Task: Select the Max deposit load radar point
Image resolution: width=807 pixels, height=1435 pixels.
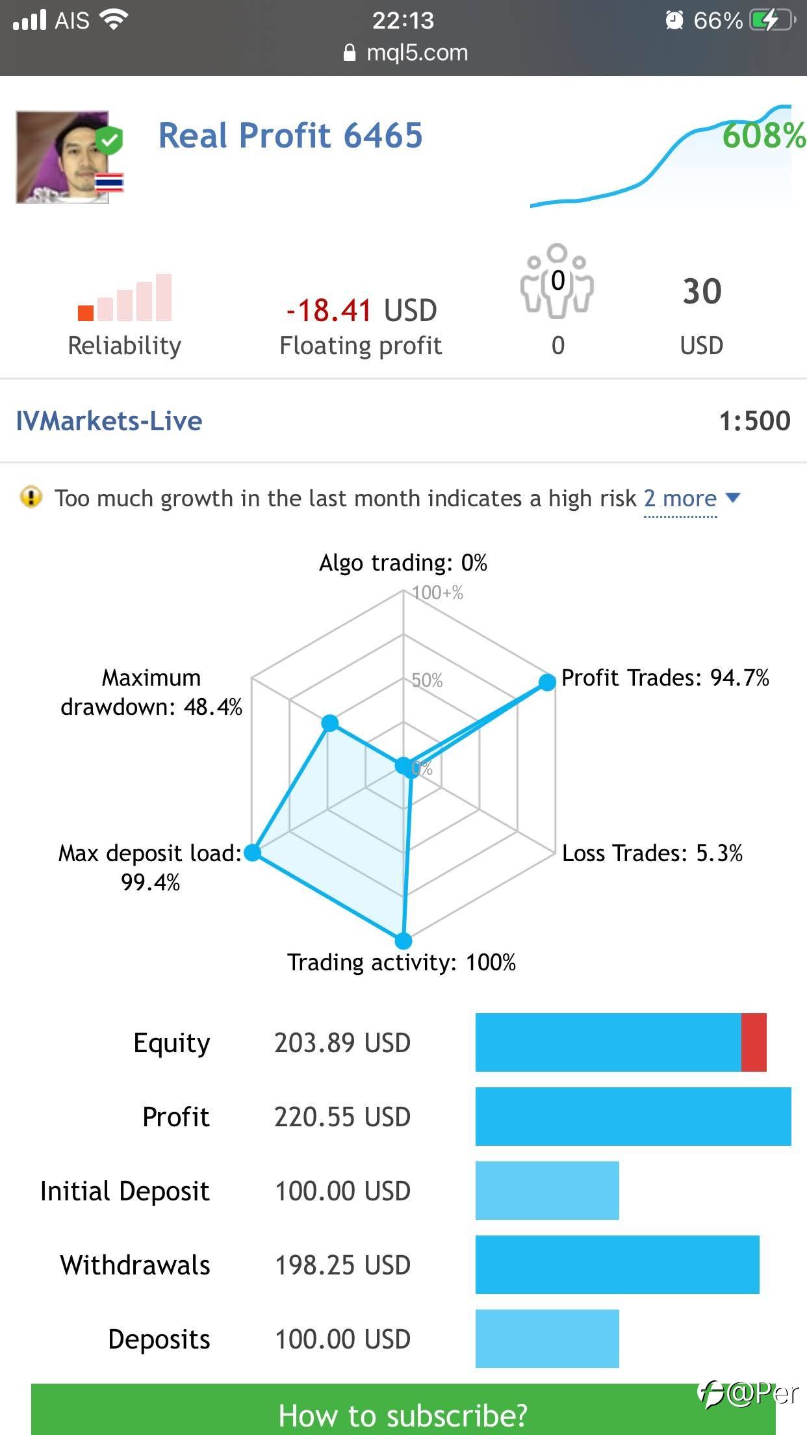Action: [x=253, y=853]
